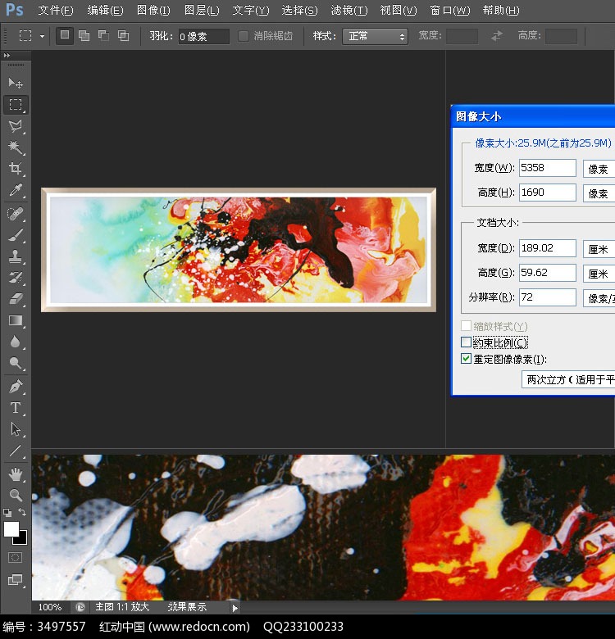The height and width of the screenshot is (639, 615).
Task: Click the Photoshop Ps logo
Action: pyautogui.click(x=15, y=10)
